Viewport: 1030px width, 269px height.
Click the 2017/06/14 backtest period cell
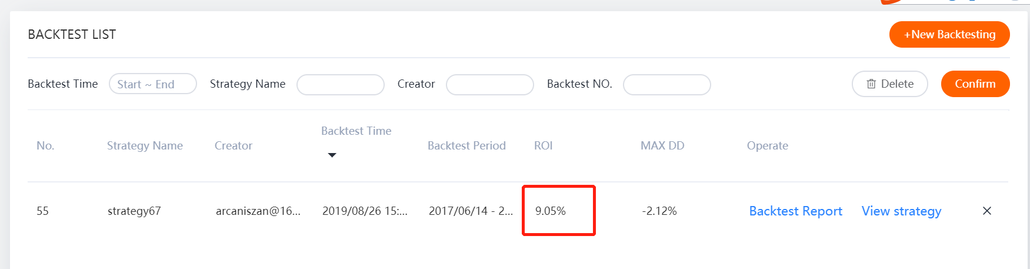click(471, 211)
